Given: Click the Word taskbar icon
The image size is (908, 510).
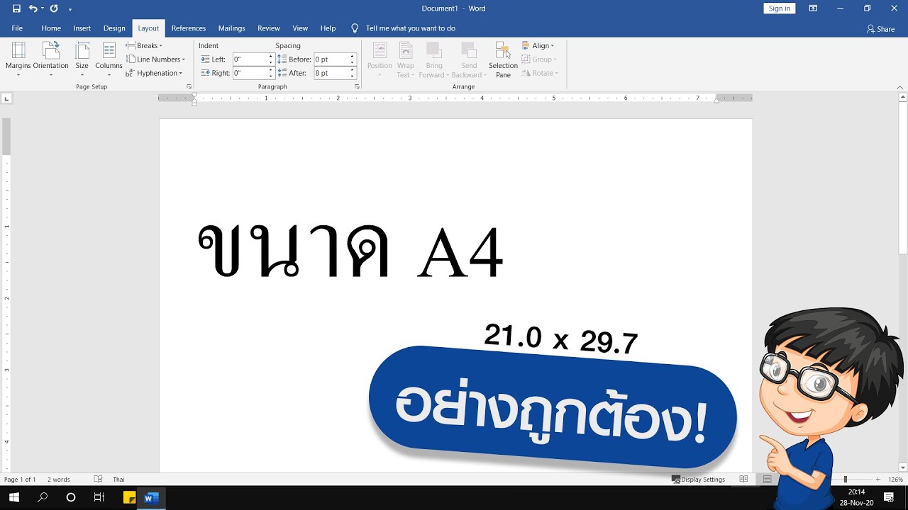Looking at the screenshot, I should [151, 498].
